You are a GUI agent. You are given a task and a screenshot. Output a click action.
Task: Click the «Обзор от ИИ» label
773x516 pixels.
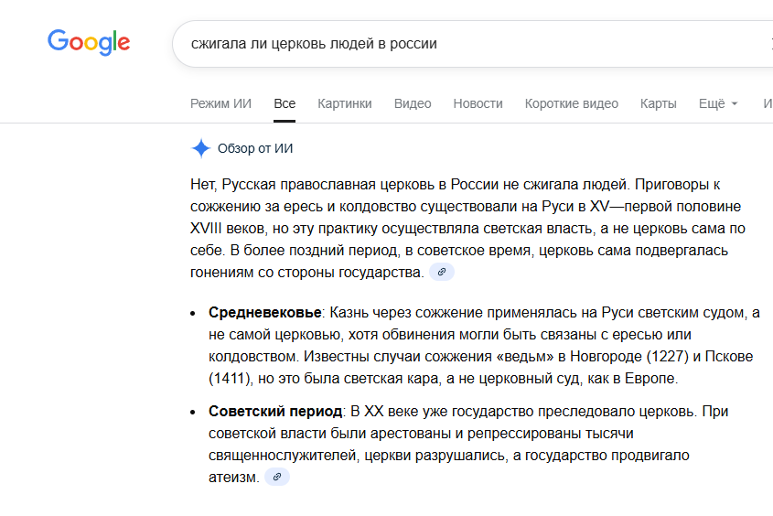tap(255, 148)
